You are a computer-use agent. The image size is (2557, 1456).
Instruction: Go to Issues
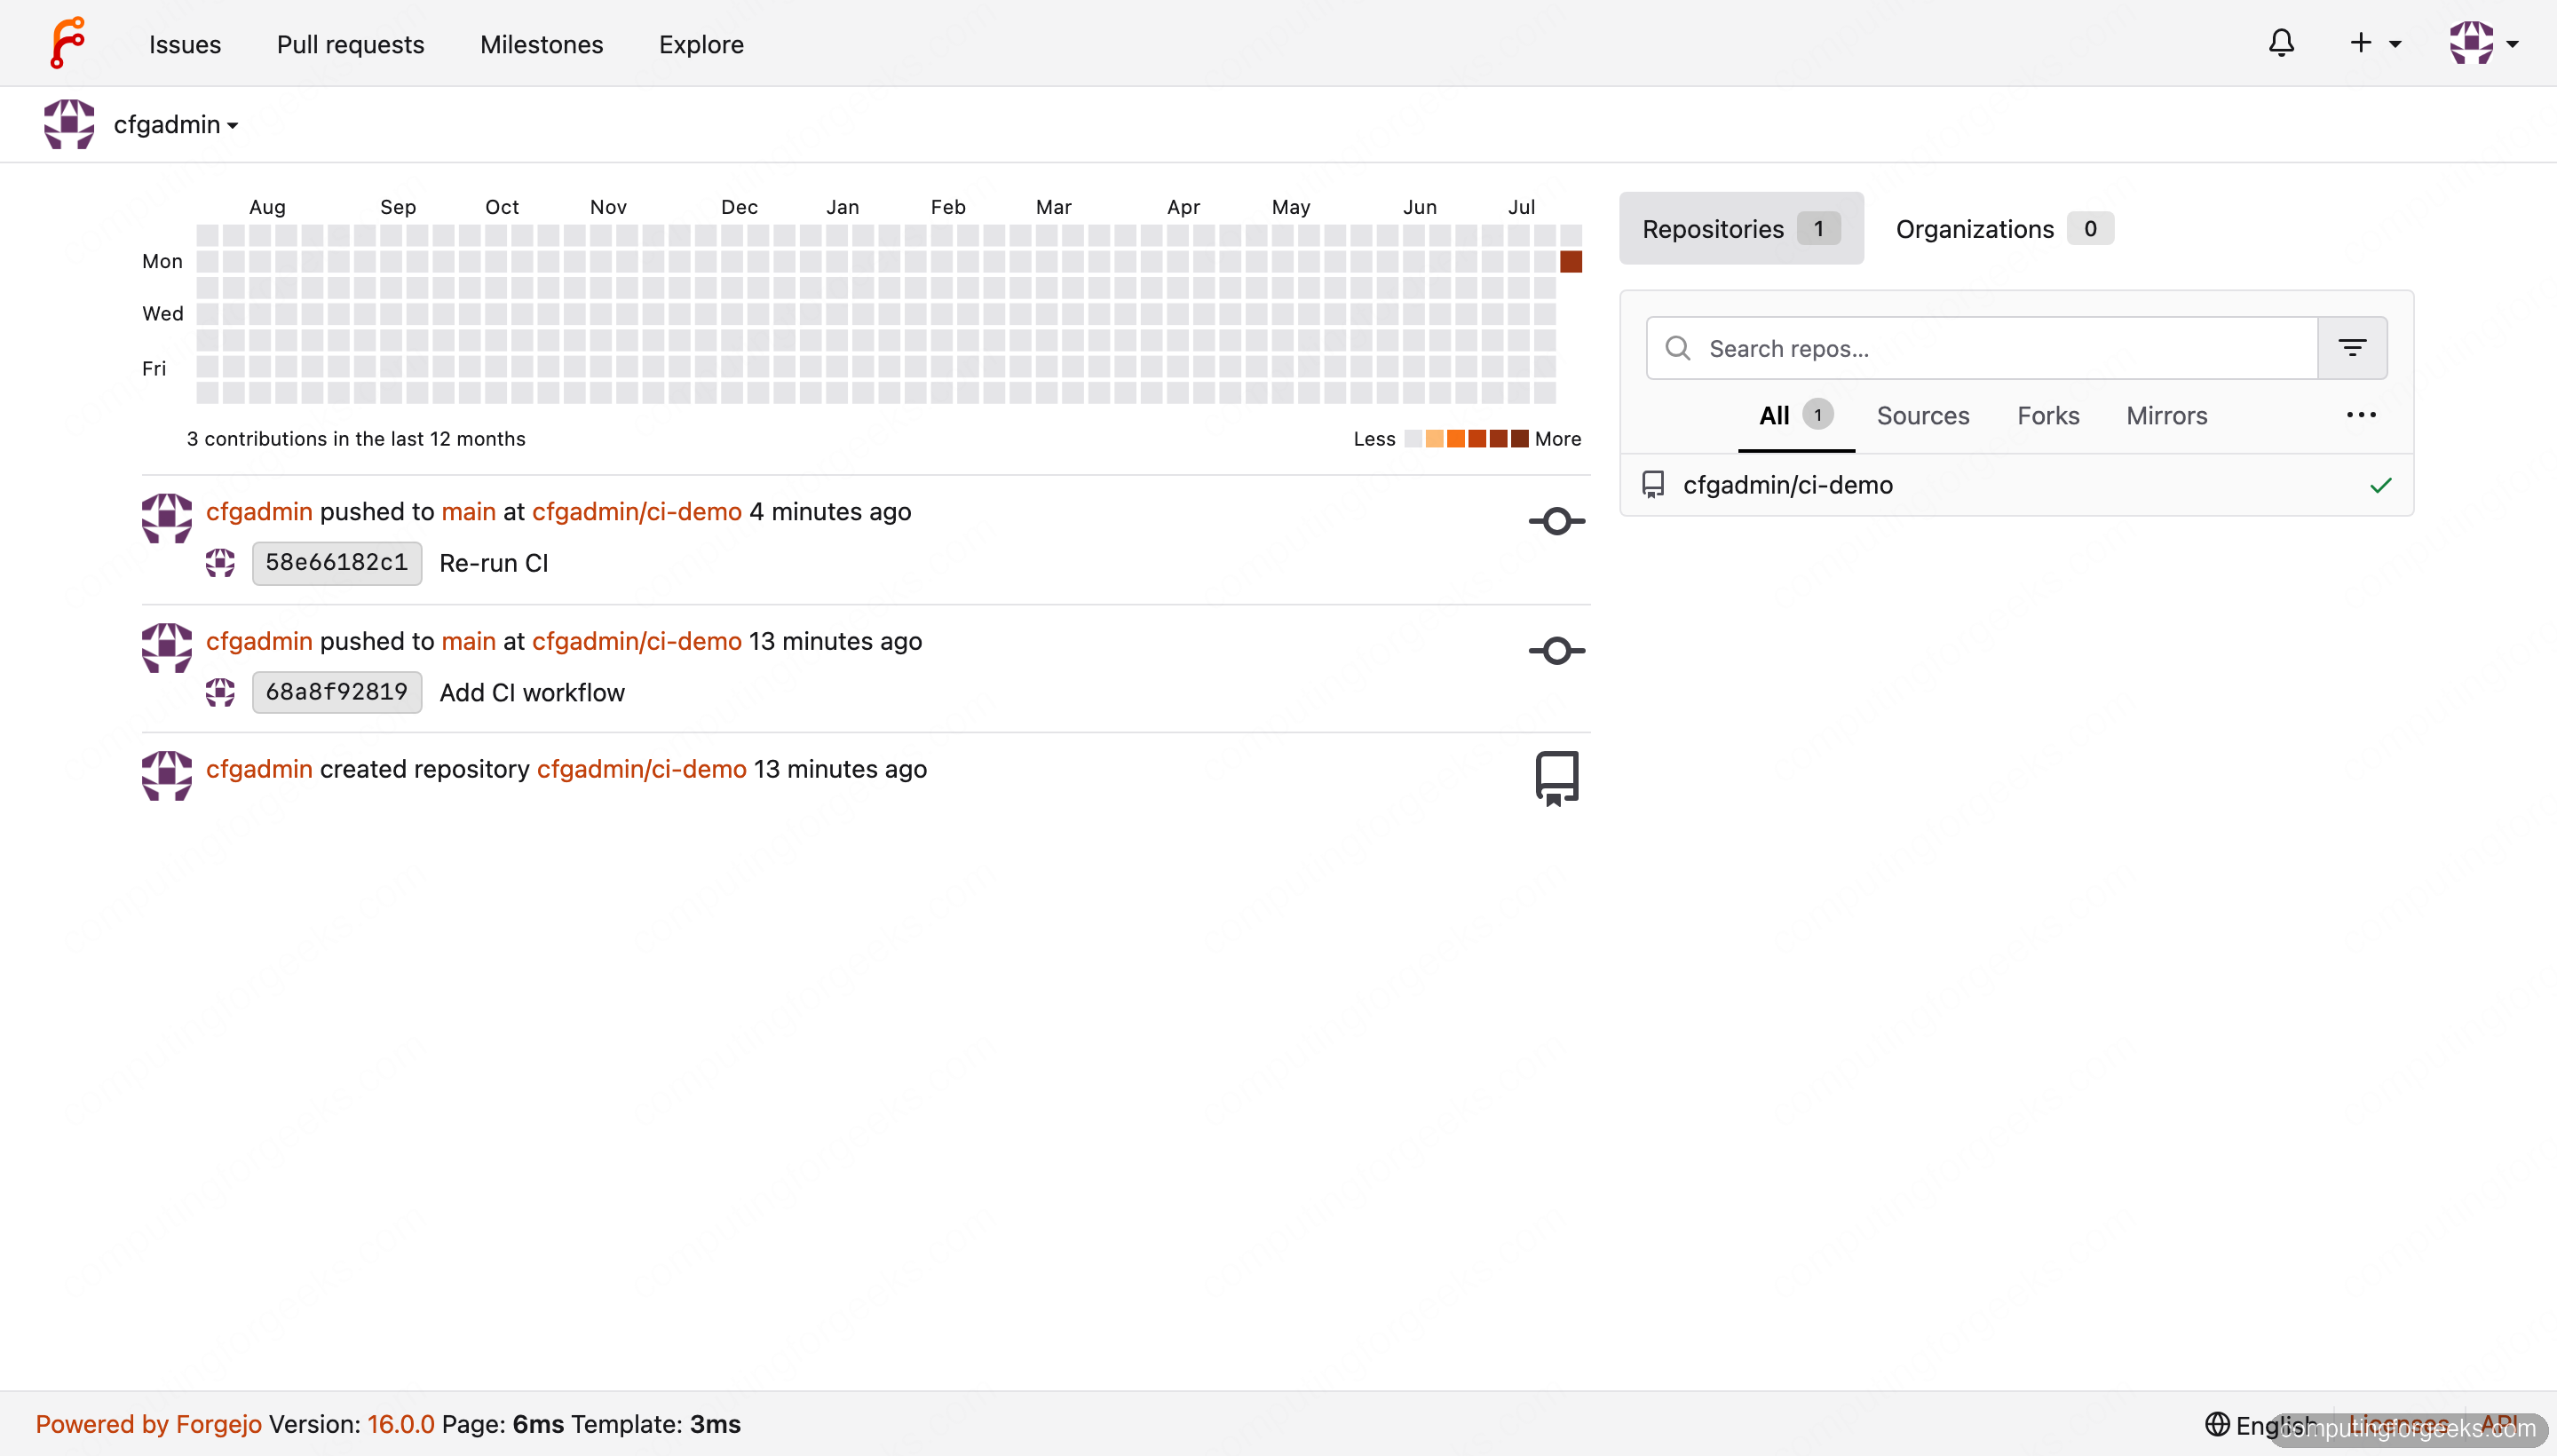tap(185, 44)
